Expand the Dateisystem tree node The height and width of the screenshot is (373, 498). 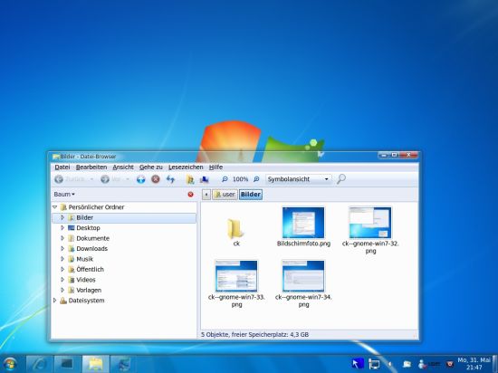(x=54, y=301)
